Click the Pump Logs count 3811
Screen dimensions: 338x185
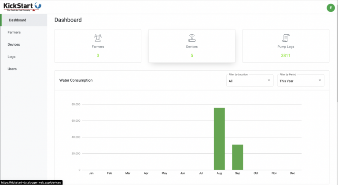click(286, 55)
